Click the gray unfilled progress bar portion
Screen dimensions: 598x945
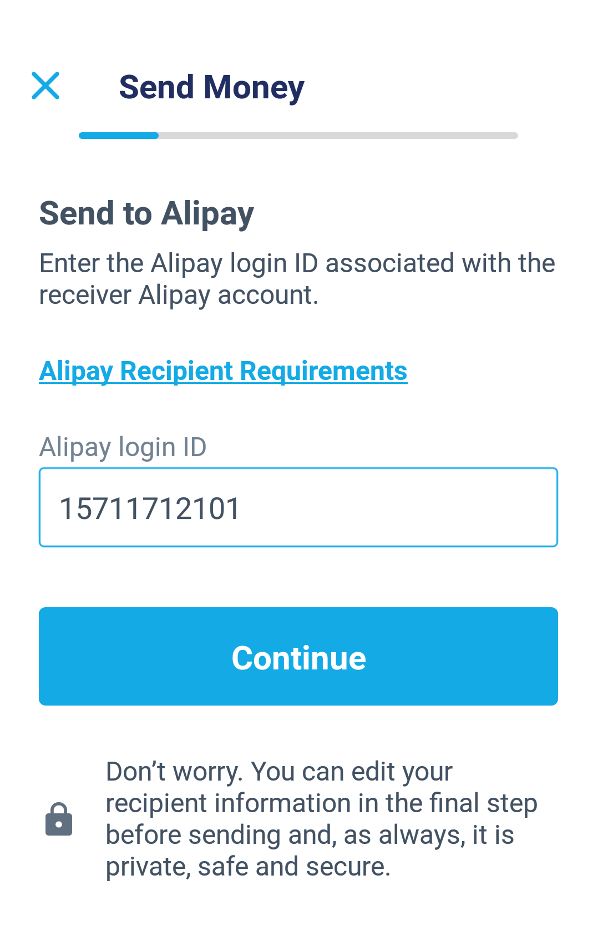338,136
